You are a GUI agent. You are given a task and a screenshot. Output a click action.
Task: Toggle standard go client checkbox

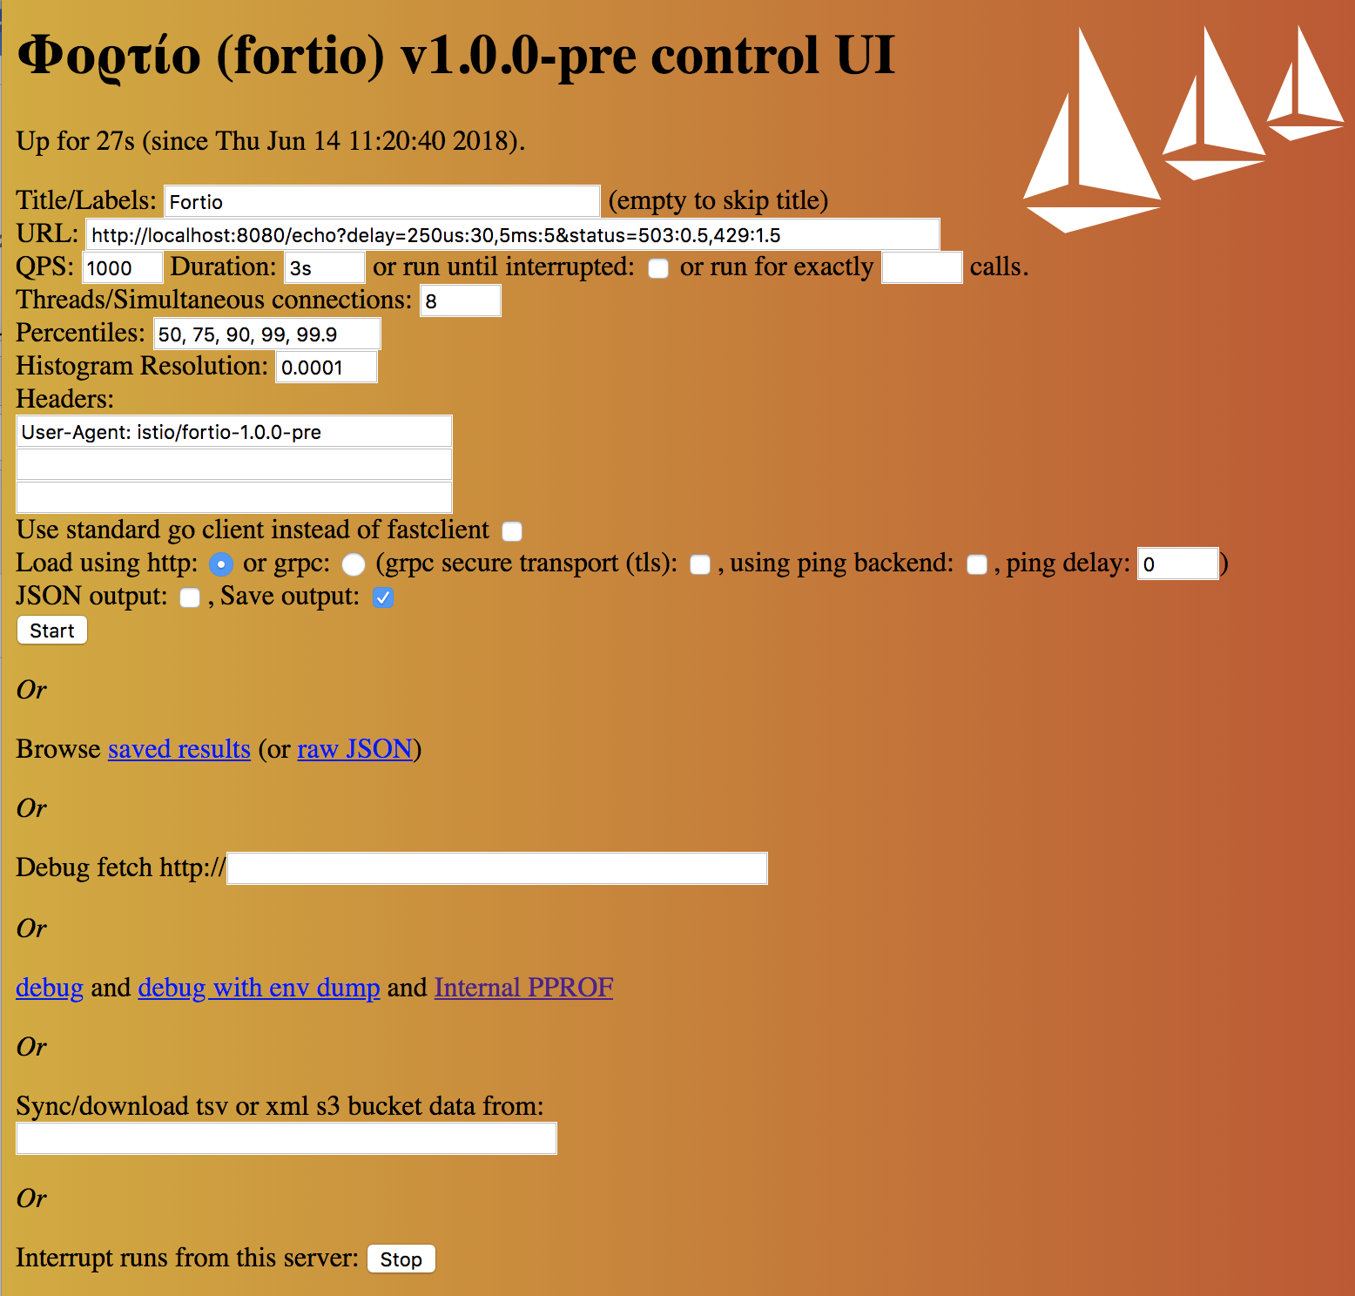point(512,531)
